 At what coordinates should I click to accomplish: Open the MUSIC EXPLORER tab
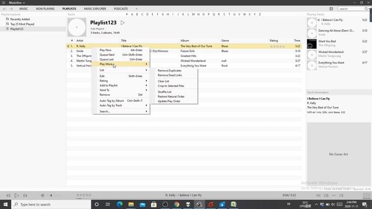[x=95, y=9]
